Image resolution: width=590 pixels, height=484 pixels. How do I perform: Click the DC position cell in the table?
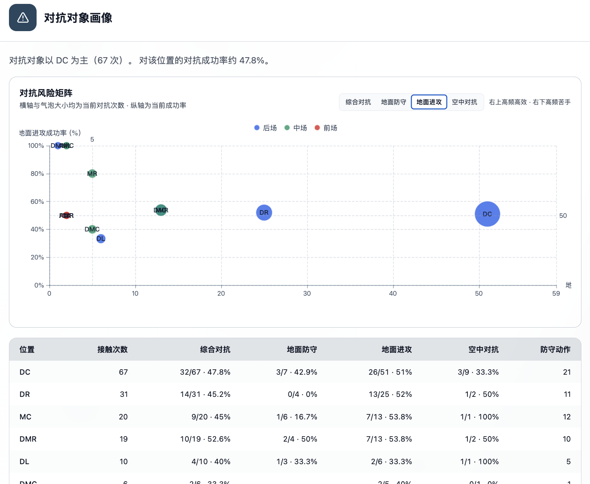click(25, 372)
